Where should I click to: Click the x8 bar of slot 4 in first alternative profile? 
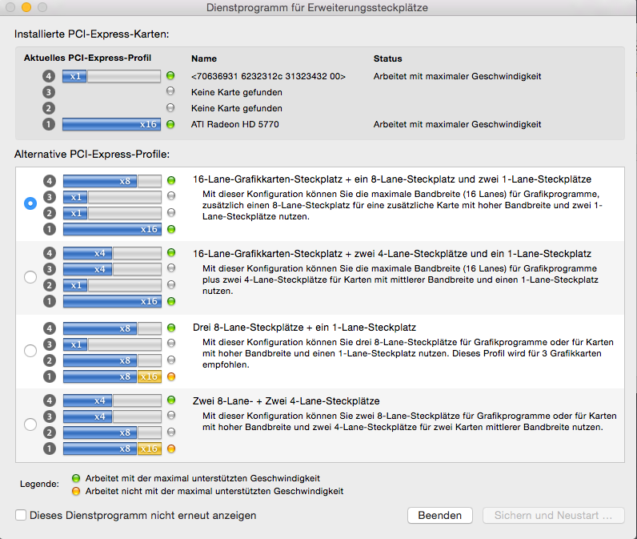click(100, 181)
